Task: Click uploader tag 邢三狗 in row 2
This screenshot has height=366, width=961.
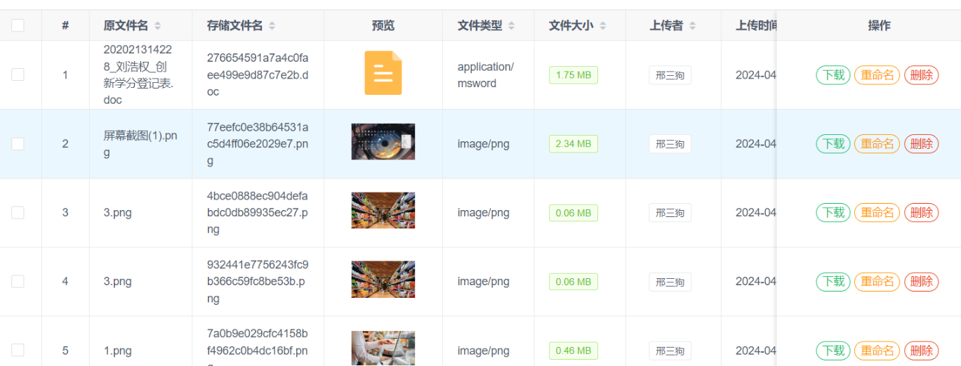Action: tap(670, 144)
